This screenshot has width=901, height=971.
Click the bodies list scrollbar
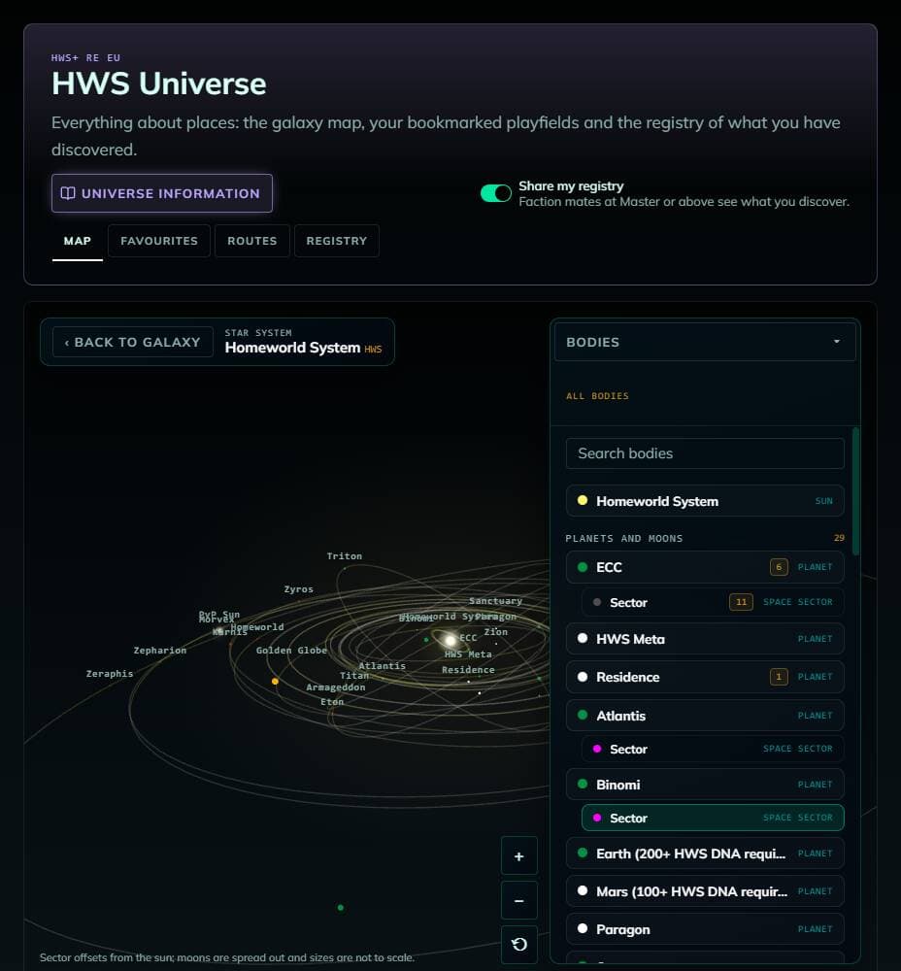tap(855, 491)
